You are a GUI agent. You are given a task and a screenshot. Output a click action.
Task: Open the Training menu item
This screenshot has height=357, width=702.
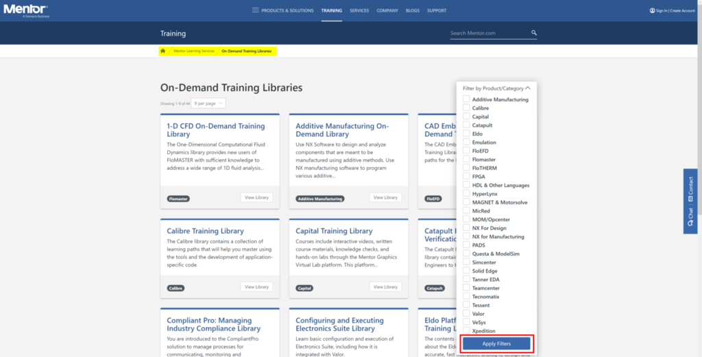[331, 10]
